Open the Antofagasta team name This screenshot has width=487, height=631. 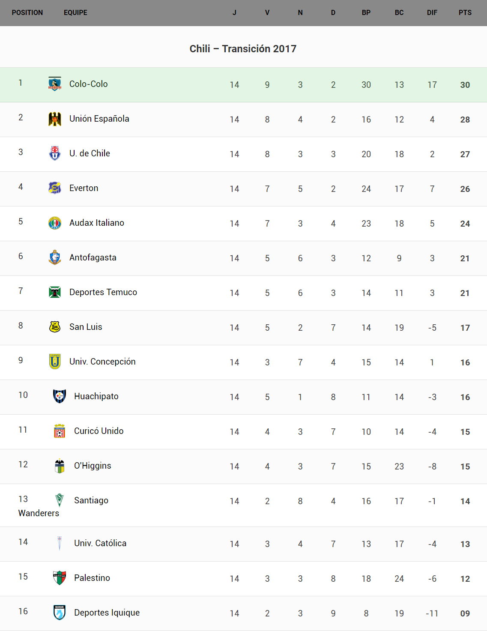point(93,257)
